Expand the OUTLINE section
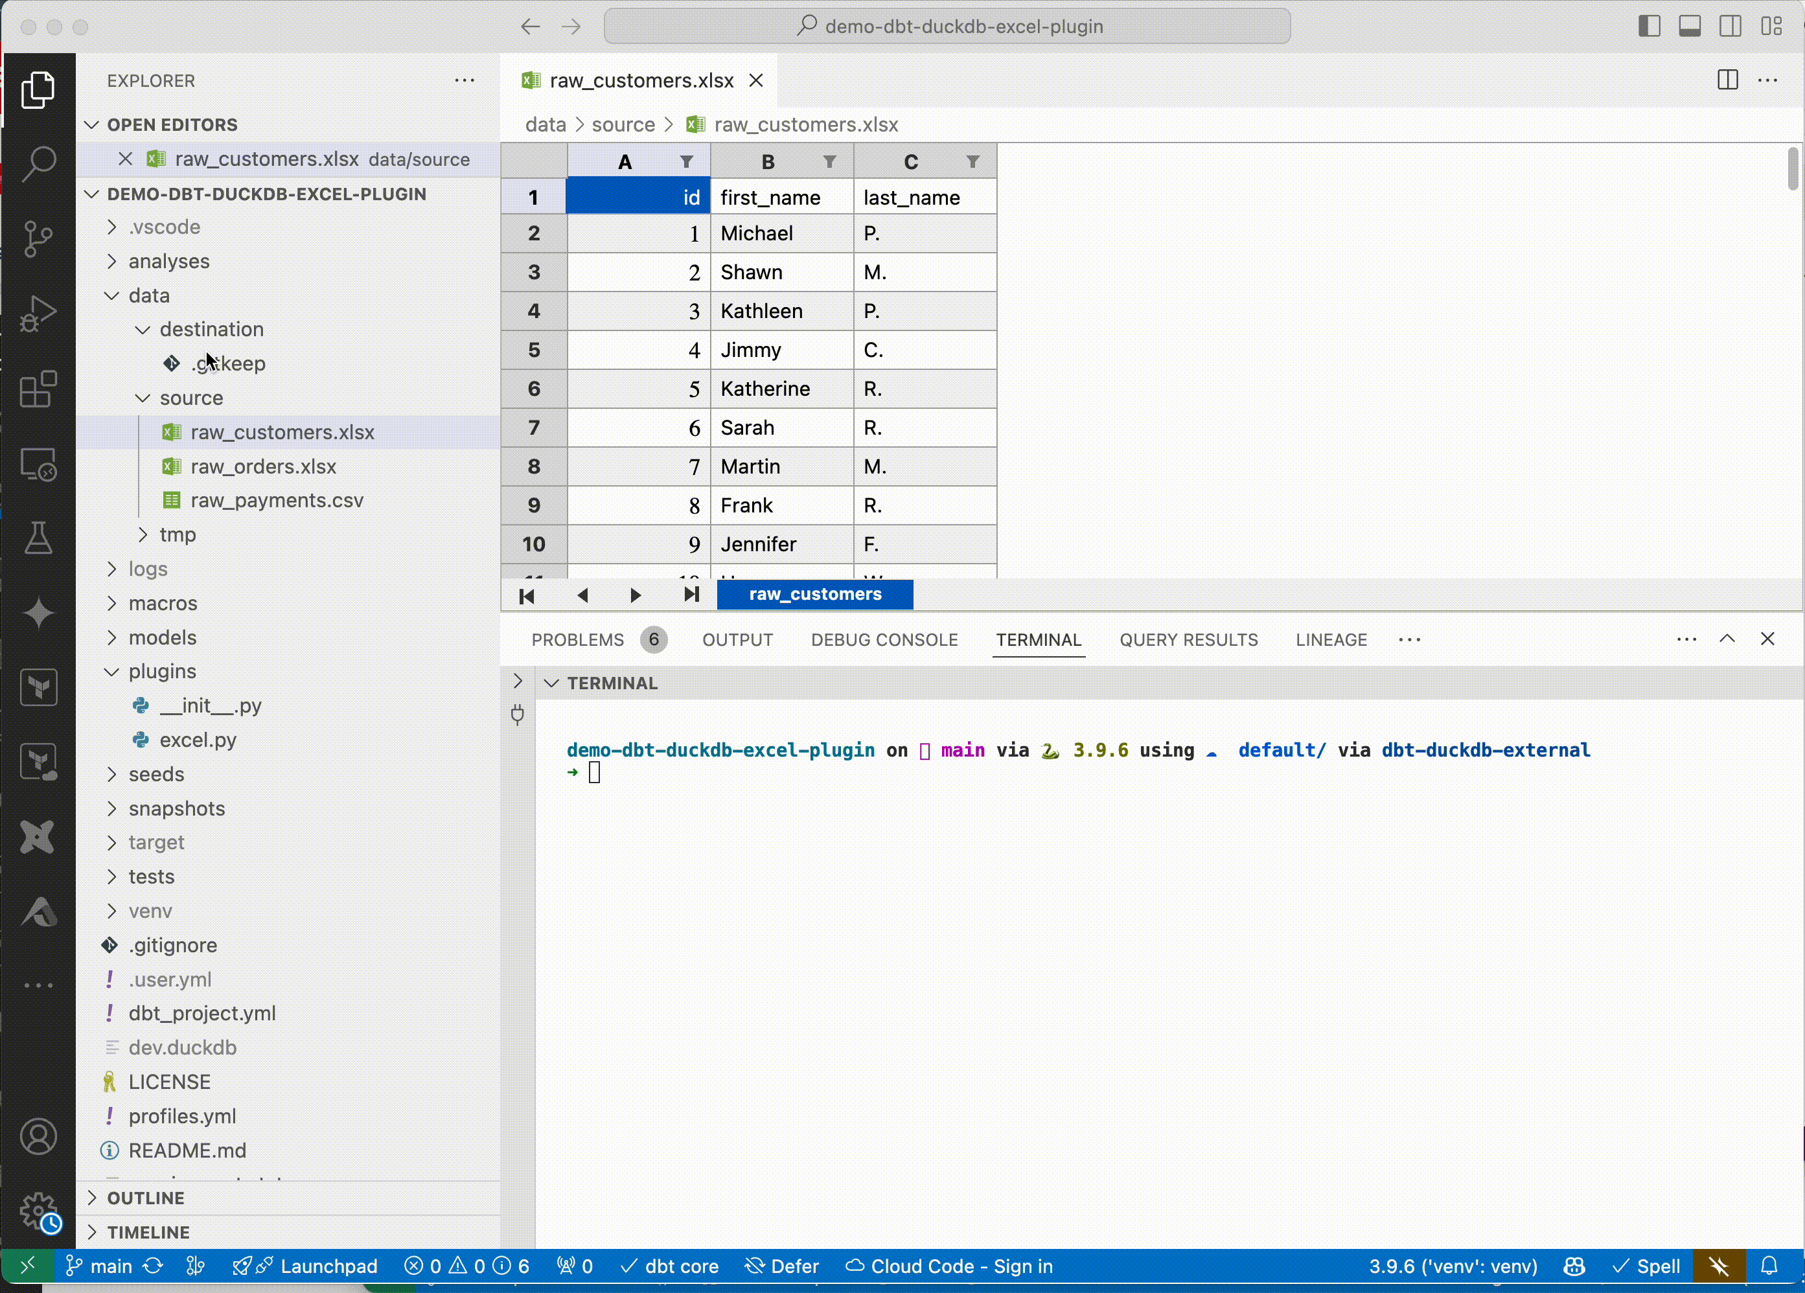This screenshot has height=1293, width=1805. [x=146, y=1198]
